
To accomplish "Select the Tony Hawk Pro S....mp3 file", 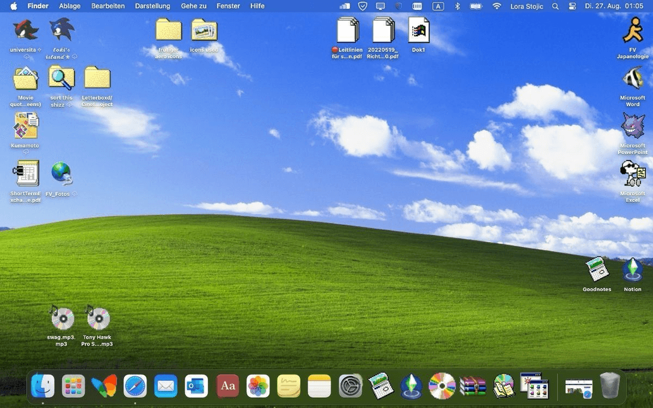I will coord(97,318).
